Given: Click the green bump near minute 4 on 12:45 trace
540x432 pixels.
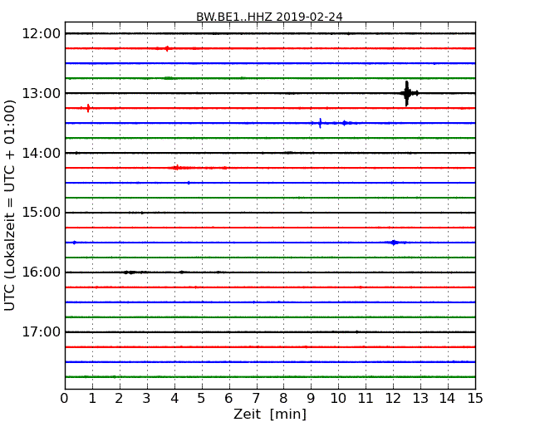Looking at the screenshot, I should 169,78.
